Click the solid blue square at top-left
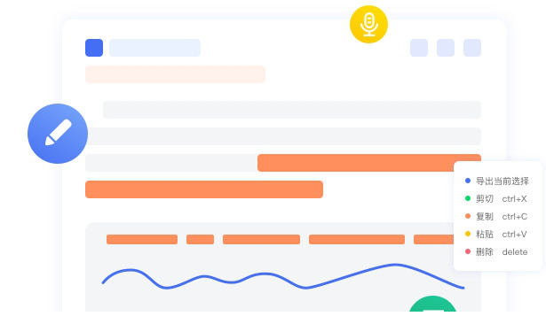This screenshot has width=546, height=324. tap(94, 48)
